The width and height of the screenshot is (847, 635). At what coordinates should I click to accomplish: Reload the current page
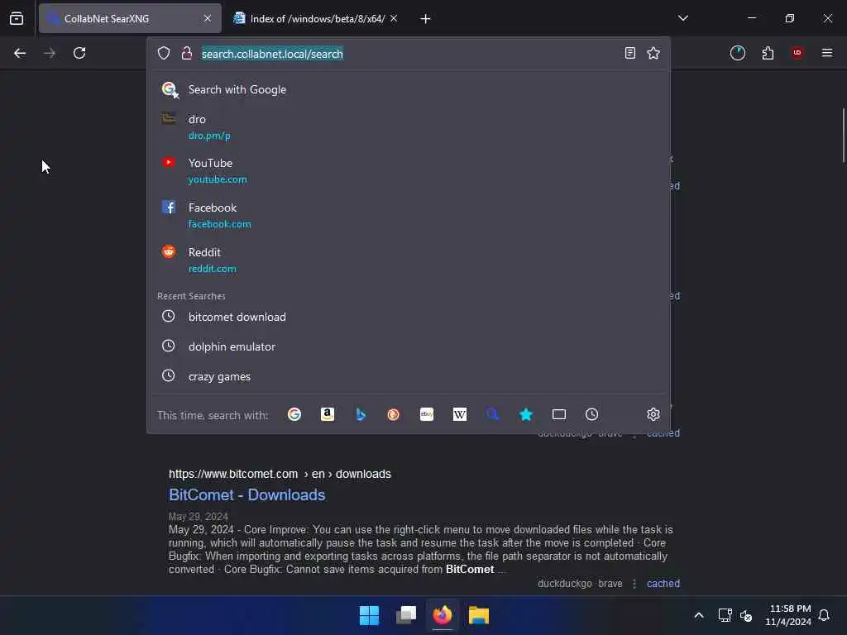(79, 53)
